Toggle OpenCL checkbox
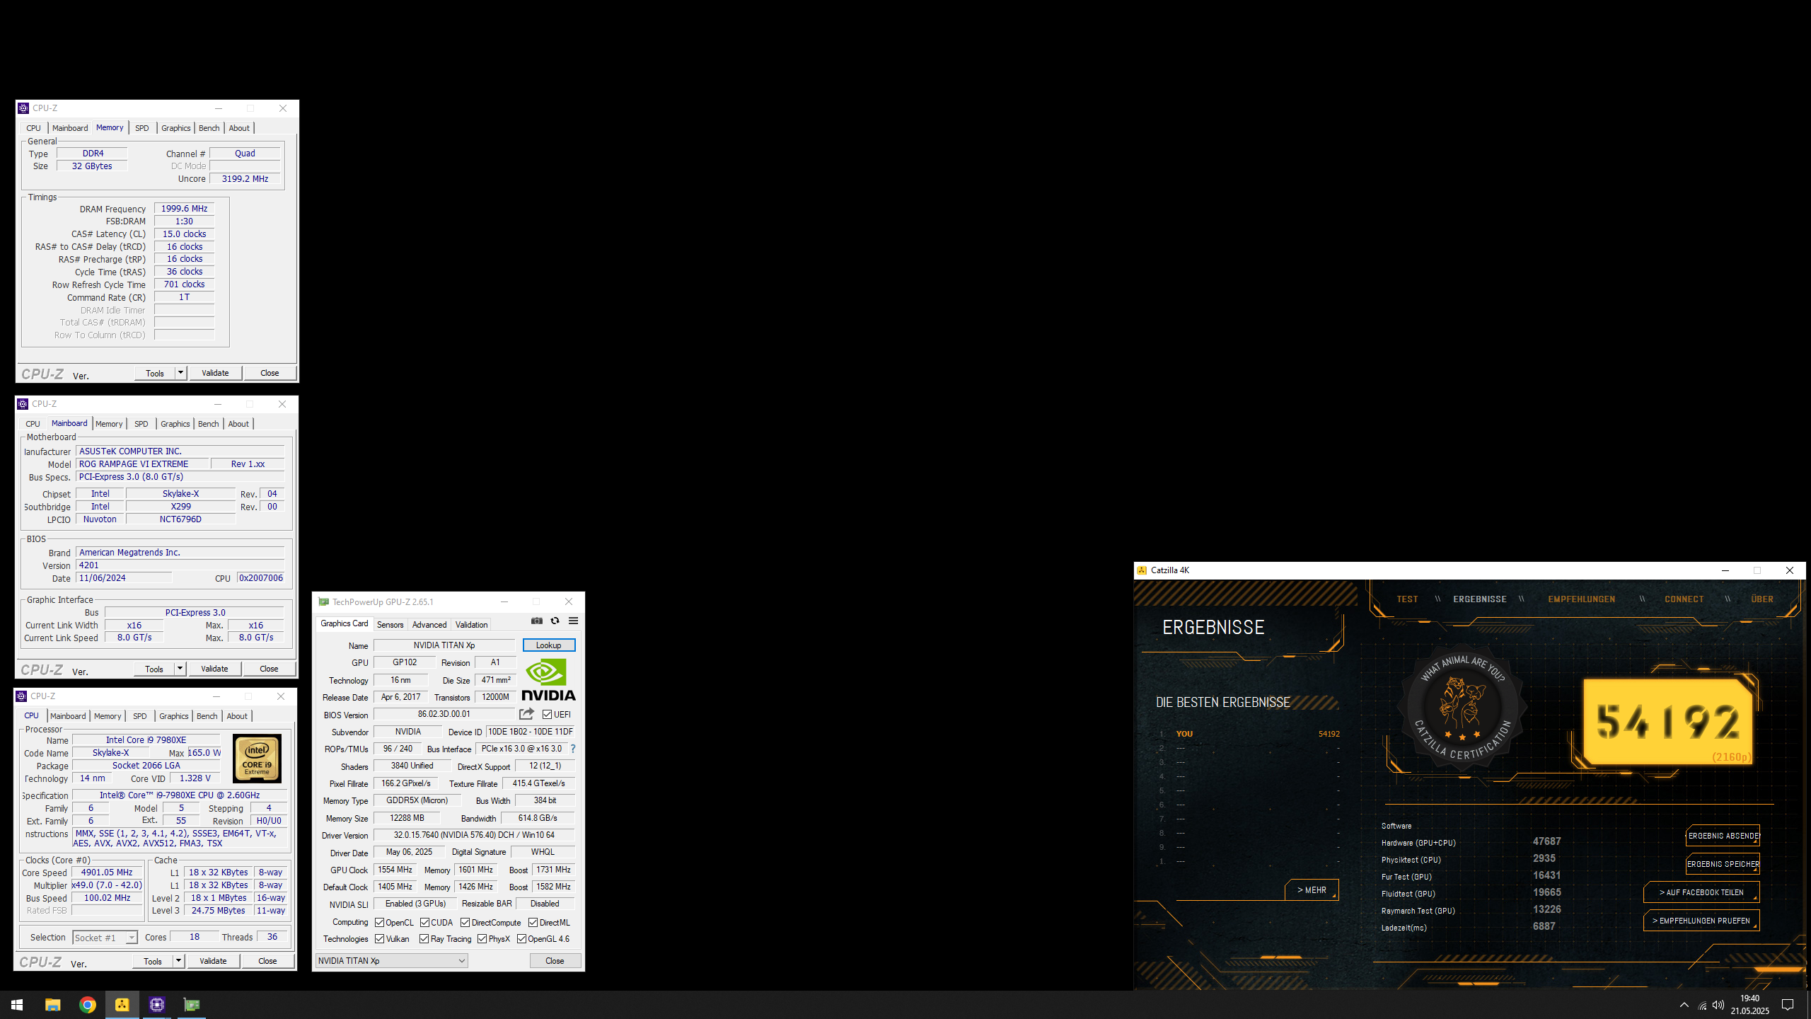Screen dimensions: 1811x1019 (x=380, y=923)
